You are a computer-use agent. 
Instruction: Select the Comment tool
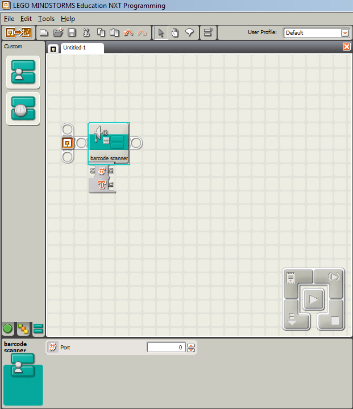tap(189, 32)
